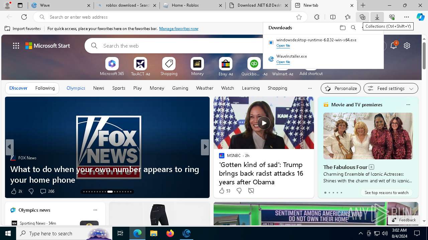Open notifications bell with 8 badge
Image resolution: width=428 pixels, height=240 pixels.
[394, 46]
